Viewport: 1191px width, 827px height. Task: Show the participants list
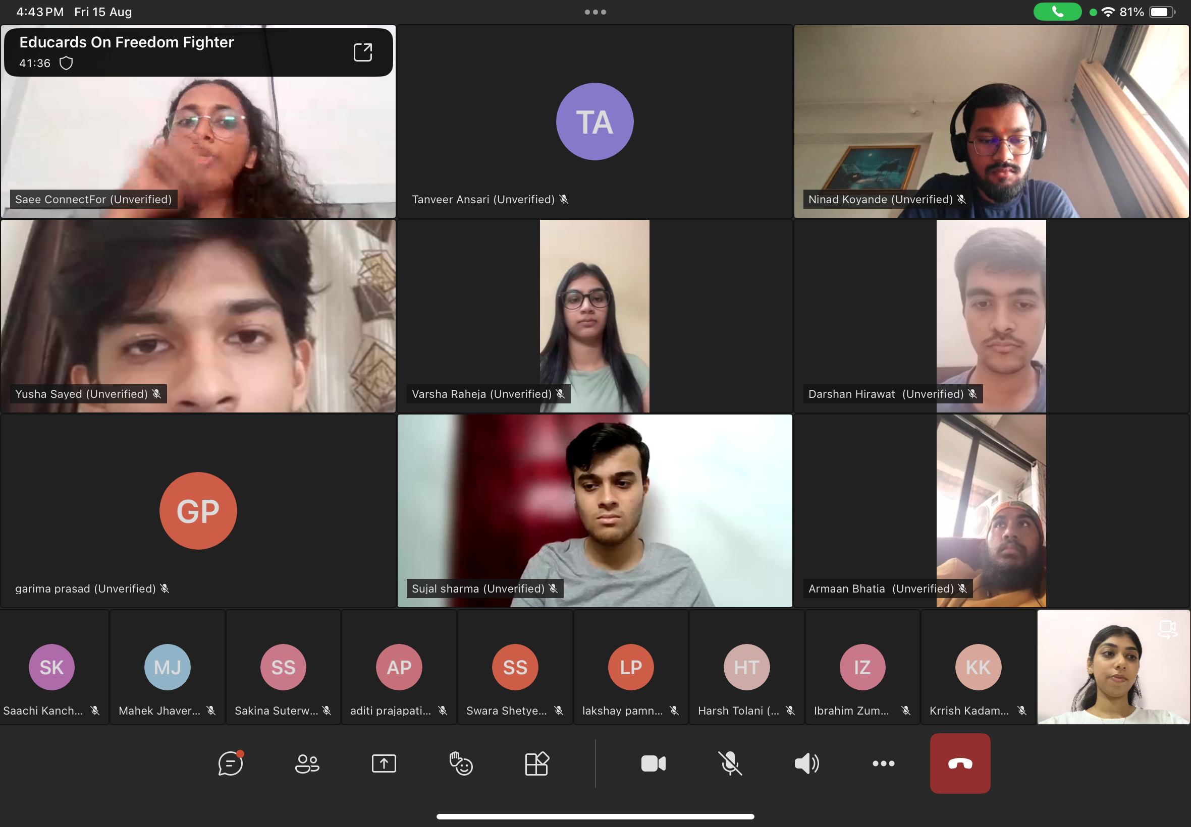pyautogui.click(x=307, y=763)
